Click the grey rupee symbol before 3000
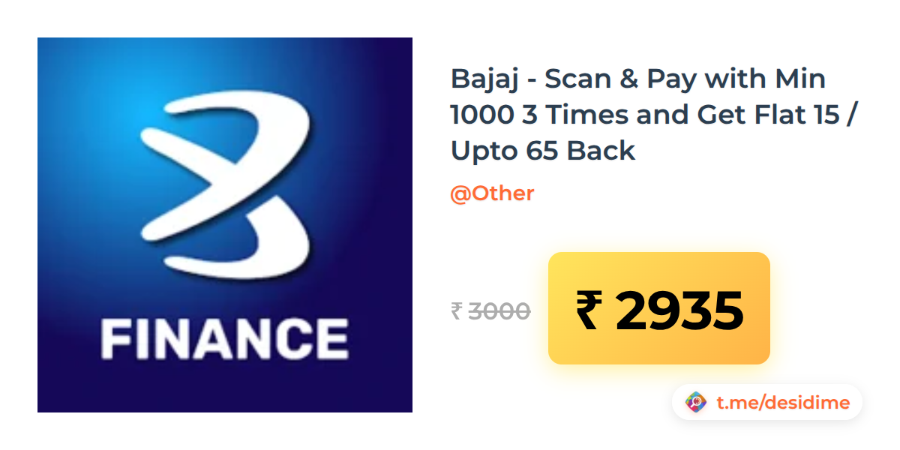Screen dimensions: 900x450 (x=456, y=310)
